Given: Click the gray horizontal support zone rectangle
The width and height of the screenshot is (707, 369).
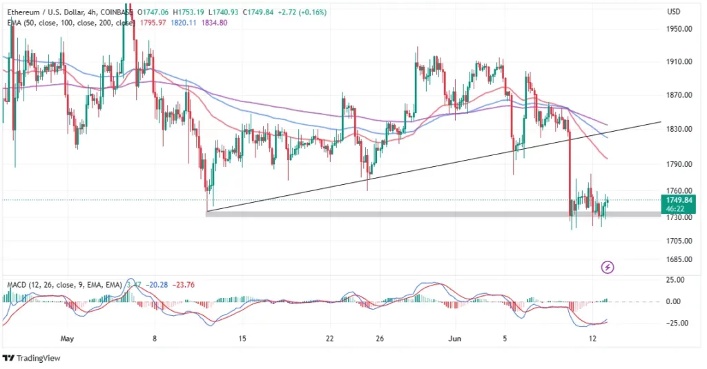Looking at the screenshot, I should click(433, 214).
